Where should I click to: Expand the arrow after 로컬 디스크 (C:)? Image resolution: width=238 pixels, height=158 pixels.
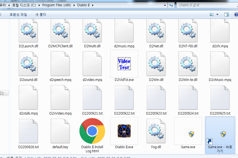tap(39, 5)
